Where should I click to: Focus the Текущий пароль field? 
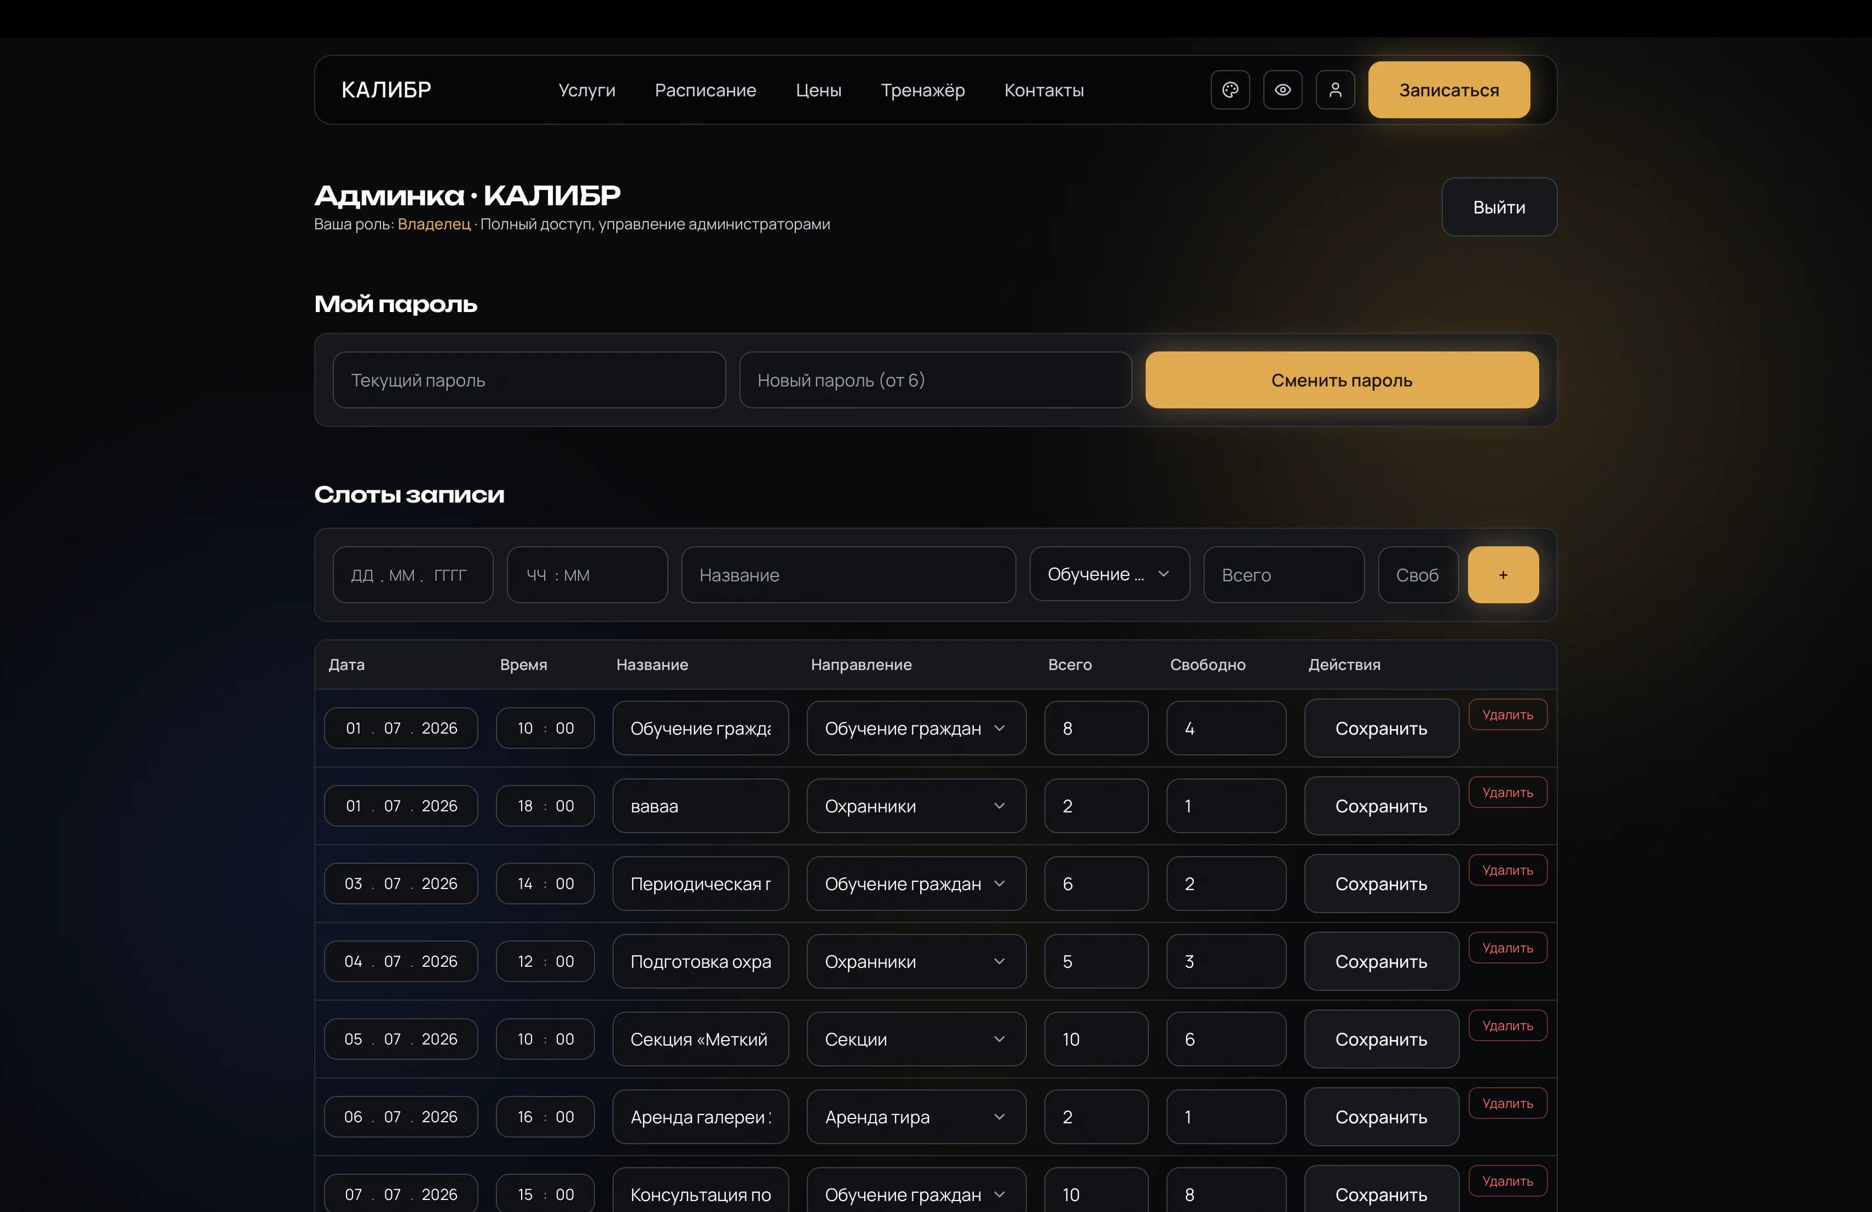coord(529,380)
